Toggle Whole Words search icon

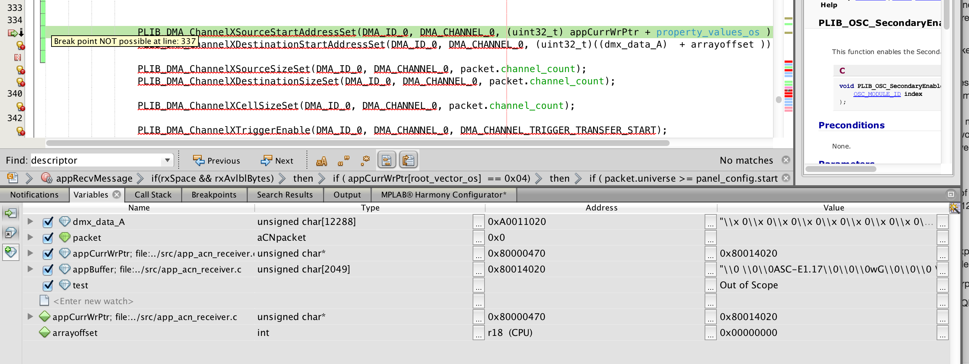(343, 161)
